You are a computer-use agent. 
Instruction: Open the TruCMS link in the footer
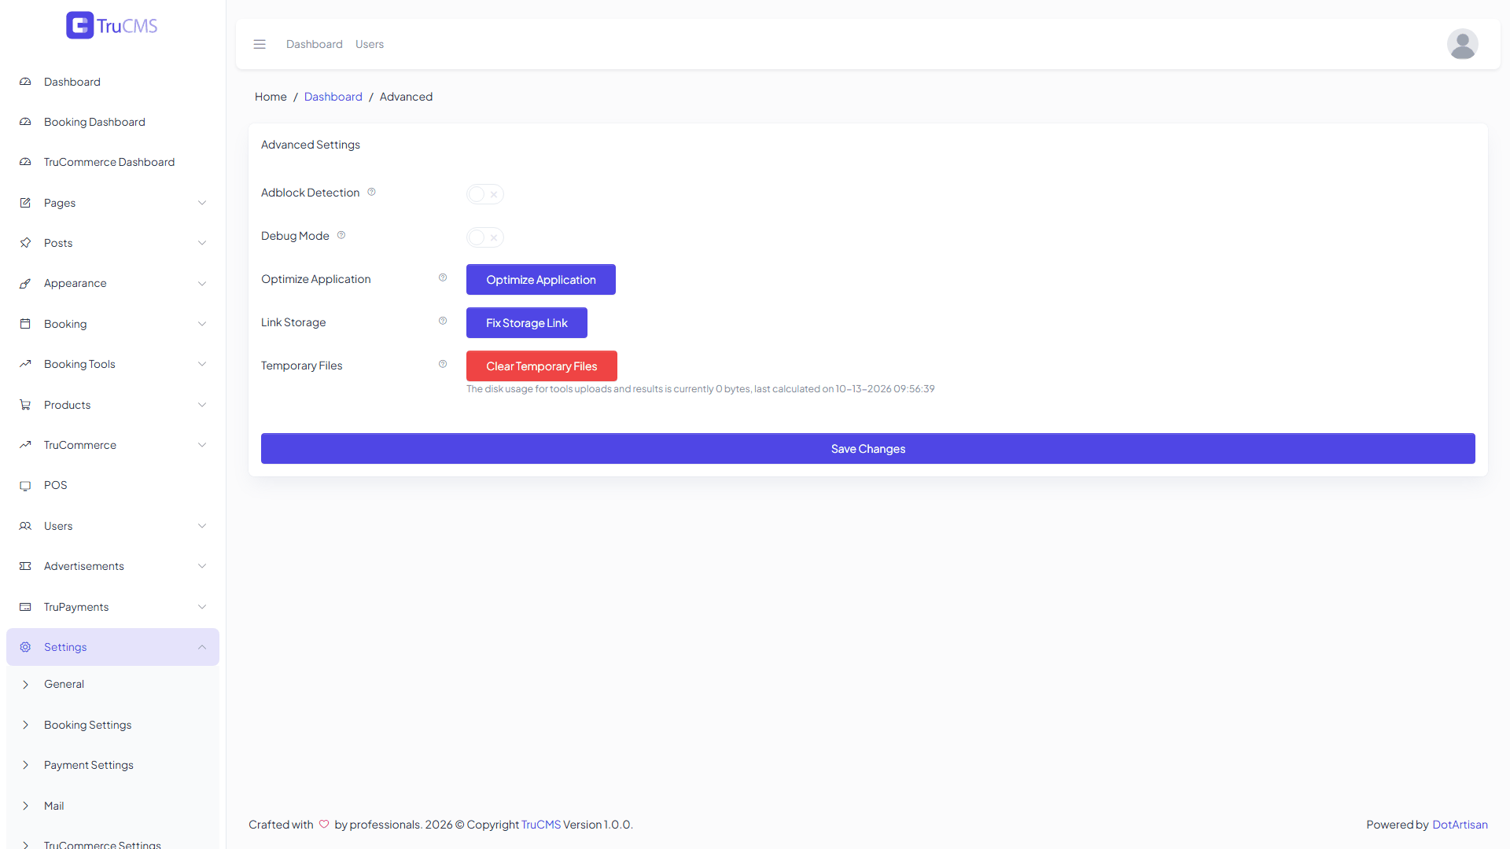pos(541,825)
